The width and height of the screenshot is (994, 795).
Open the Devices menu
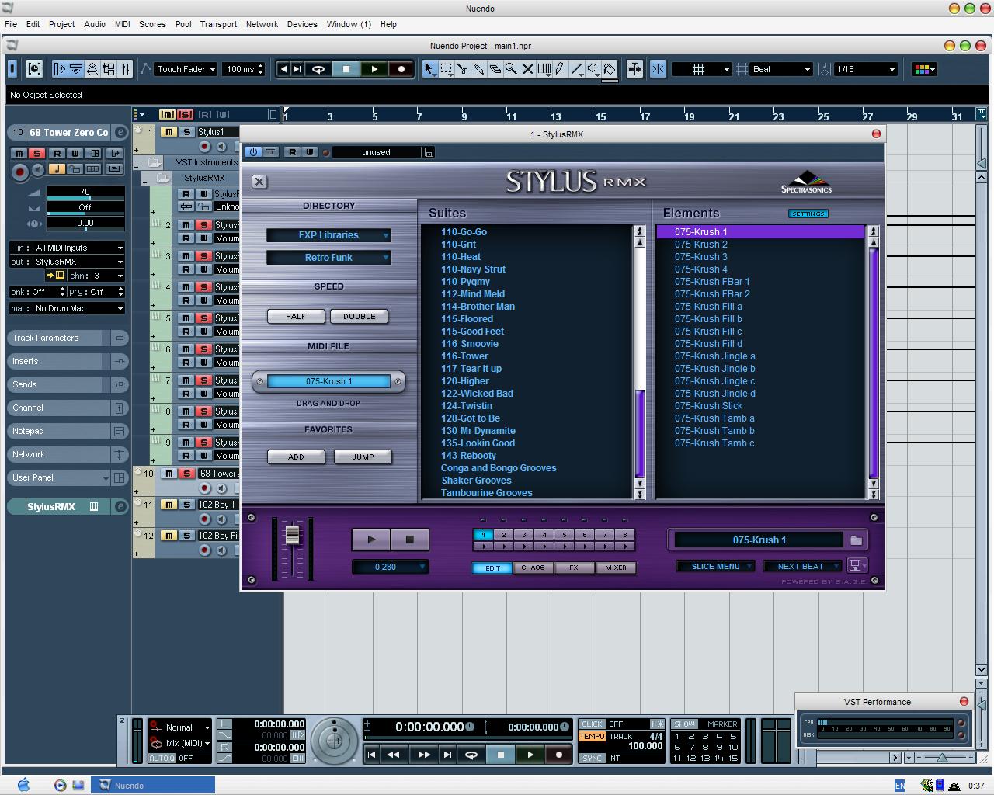(x=302, y=24)
